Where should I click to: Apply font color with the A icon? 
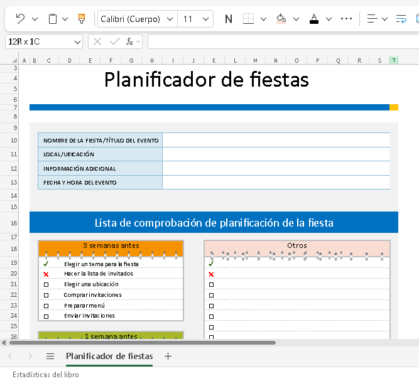[x=314, y=19]
